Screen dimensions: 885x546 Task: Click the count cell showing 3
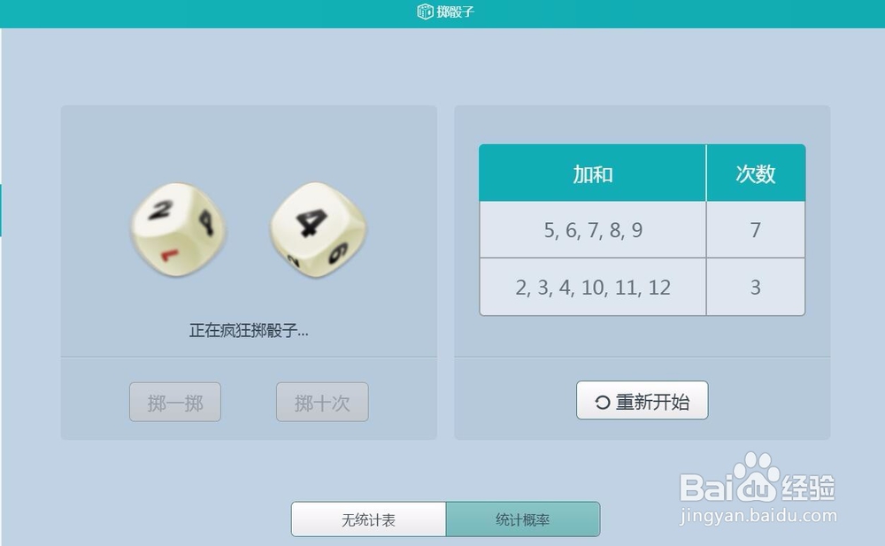(x=756, y=287)
